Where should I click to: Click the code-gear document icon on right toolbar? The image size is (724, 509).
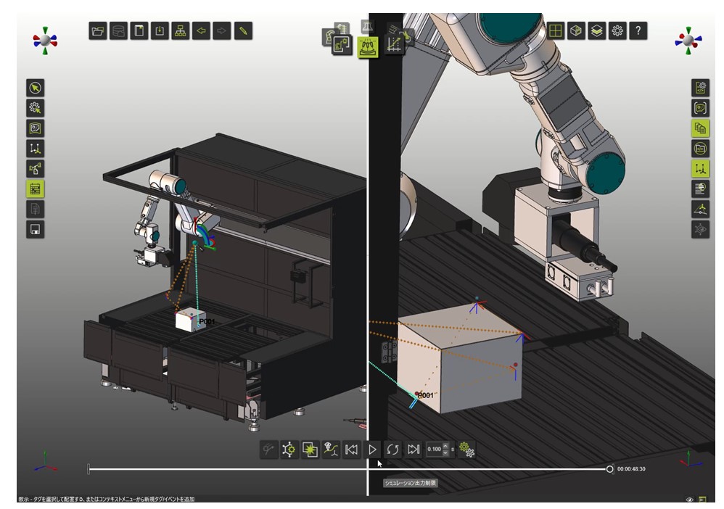(701, 88)
